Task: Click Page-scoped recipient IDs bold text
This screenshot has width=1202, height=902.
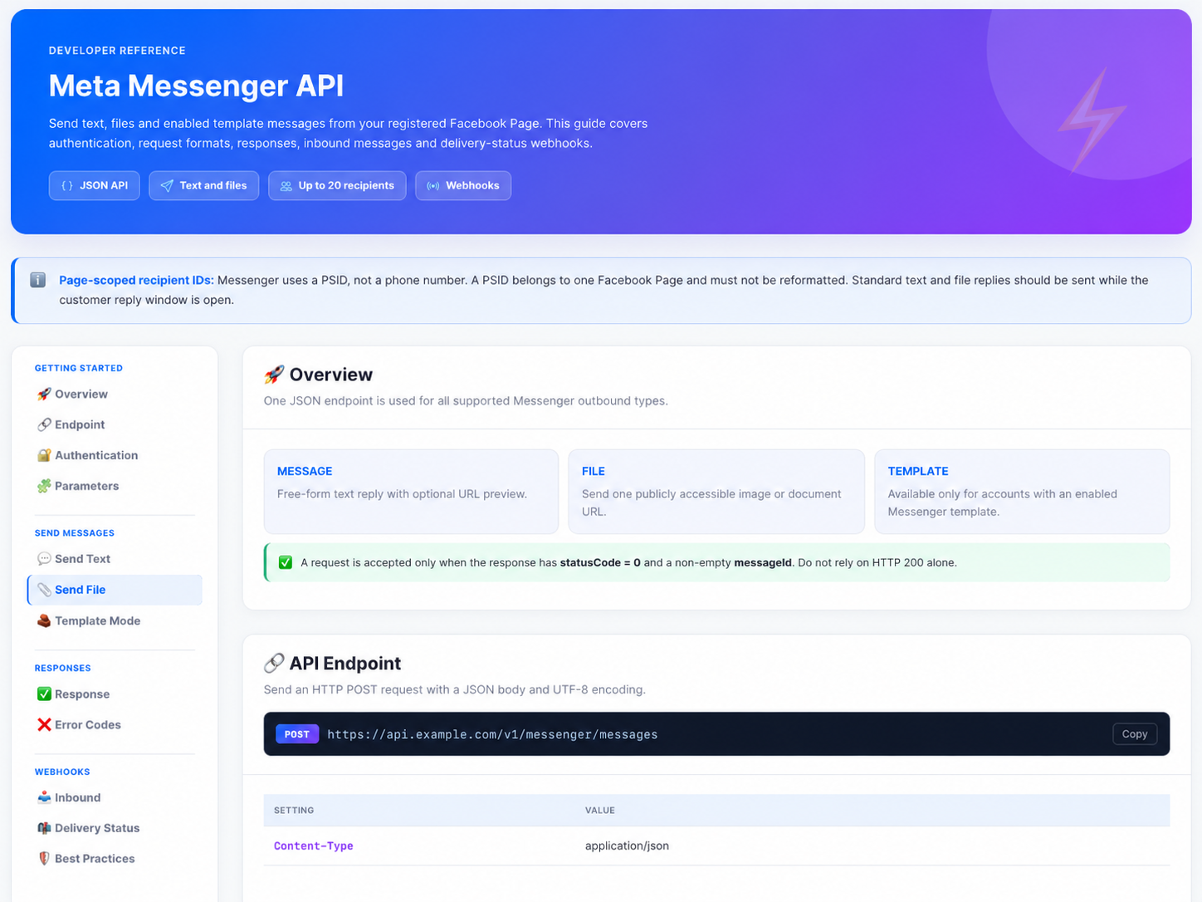Action: coord(136,281)
